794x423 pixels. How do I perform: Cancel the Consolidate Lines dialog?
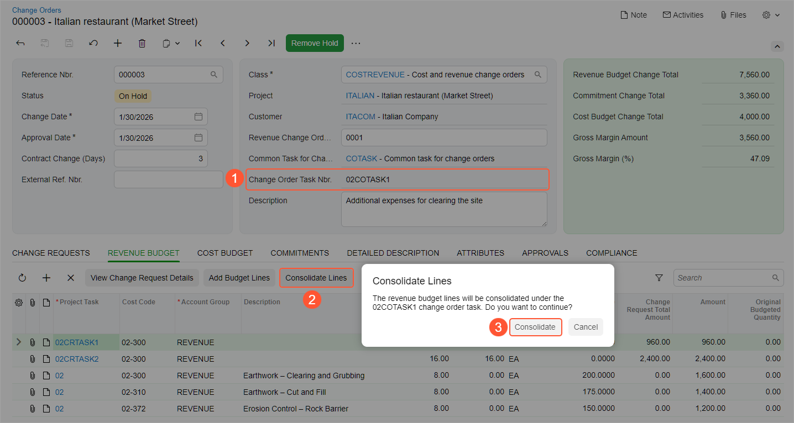tap(586, 327)
